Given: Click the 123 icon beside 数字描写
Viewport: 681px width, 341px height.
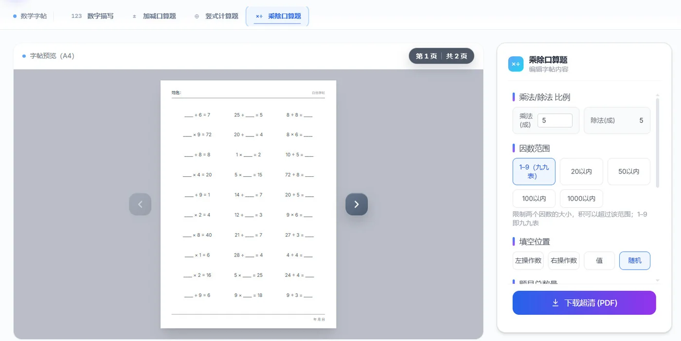Looking at the screenshot, I should (x=76, y=16).
